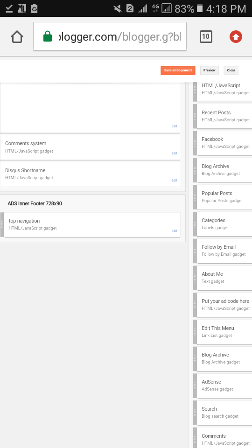Tap drag handle on AdSense gadget
Image resolution: width=252 pixels, height=448 pixels.
195,385
